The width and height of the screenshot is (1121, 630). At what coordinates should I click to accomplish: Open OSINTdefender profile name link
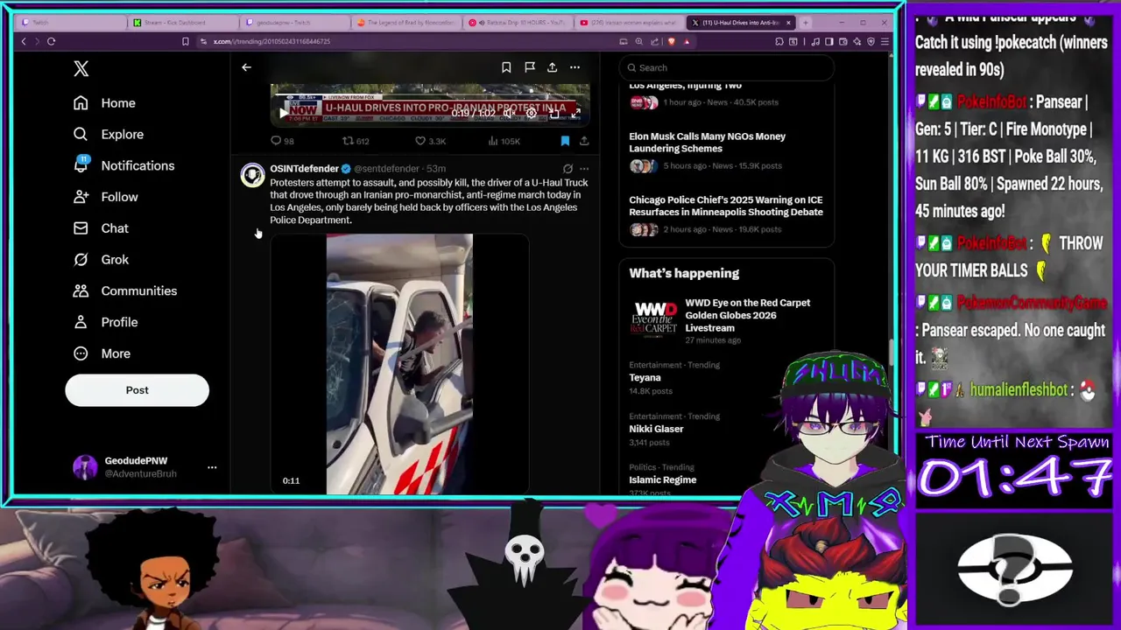[304, 169]
